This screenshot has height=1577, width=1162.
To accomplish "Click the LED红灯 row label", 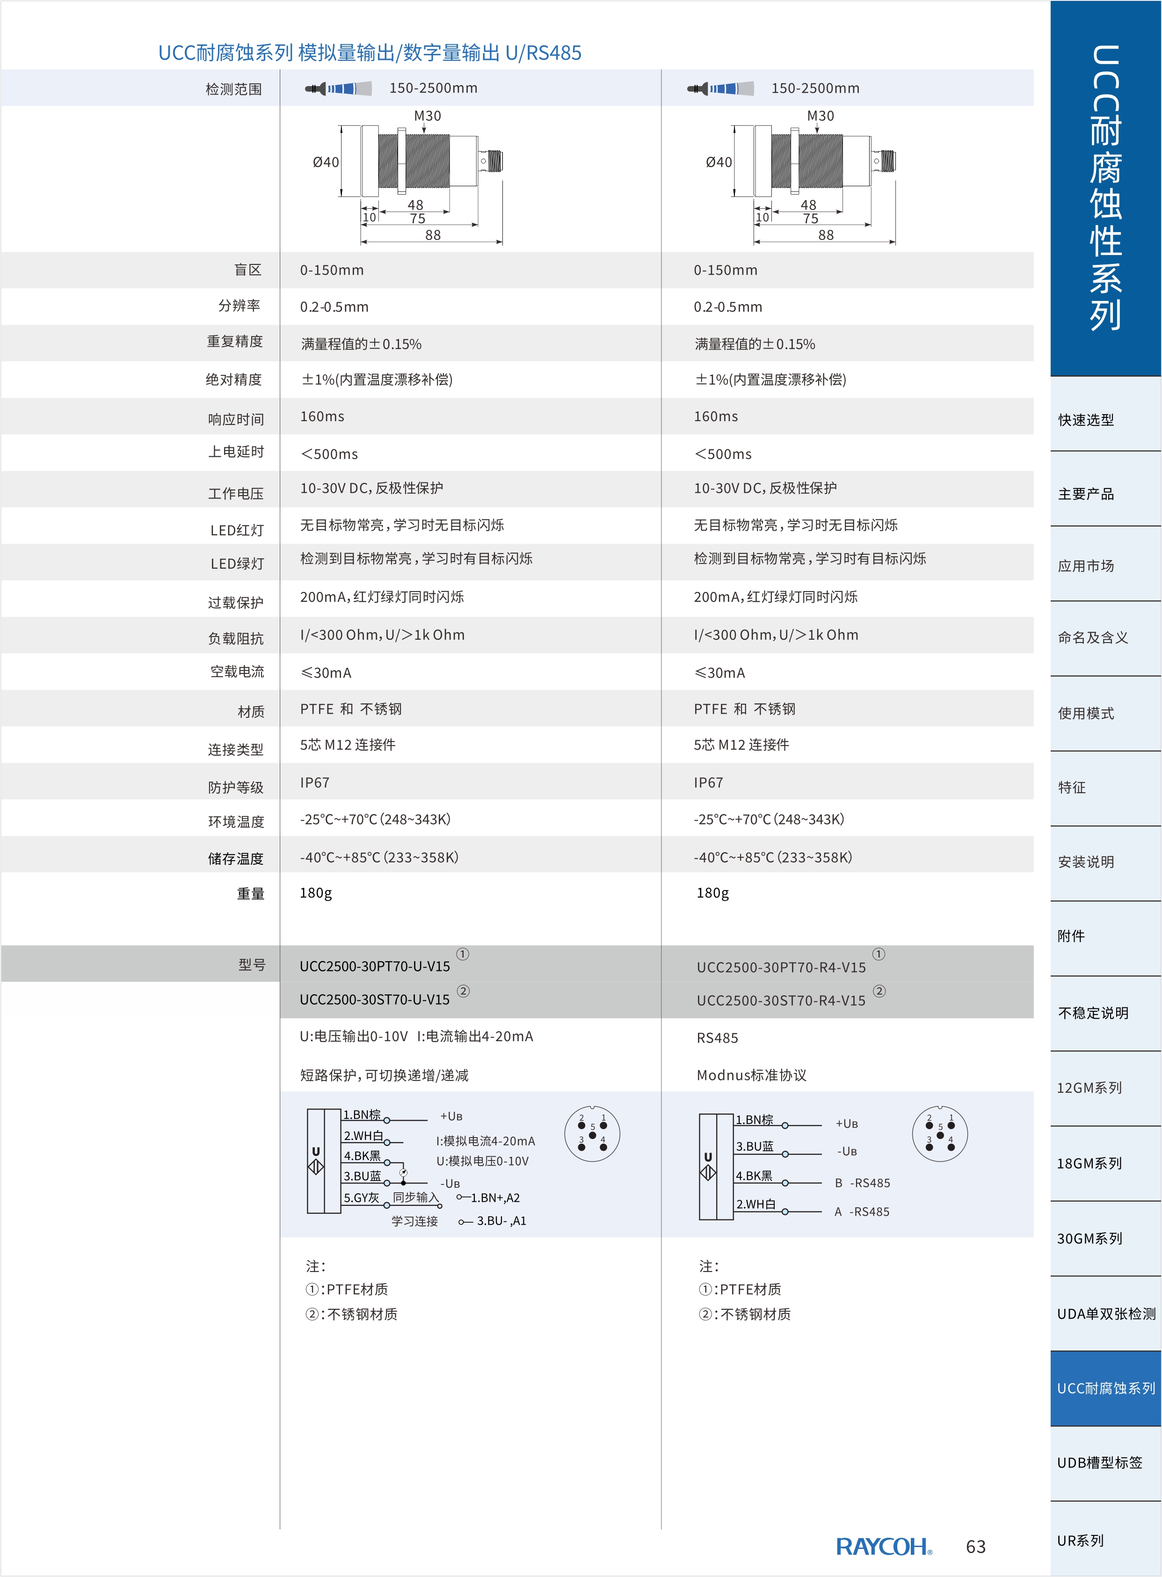I will 237,531.
